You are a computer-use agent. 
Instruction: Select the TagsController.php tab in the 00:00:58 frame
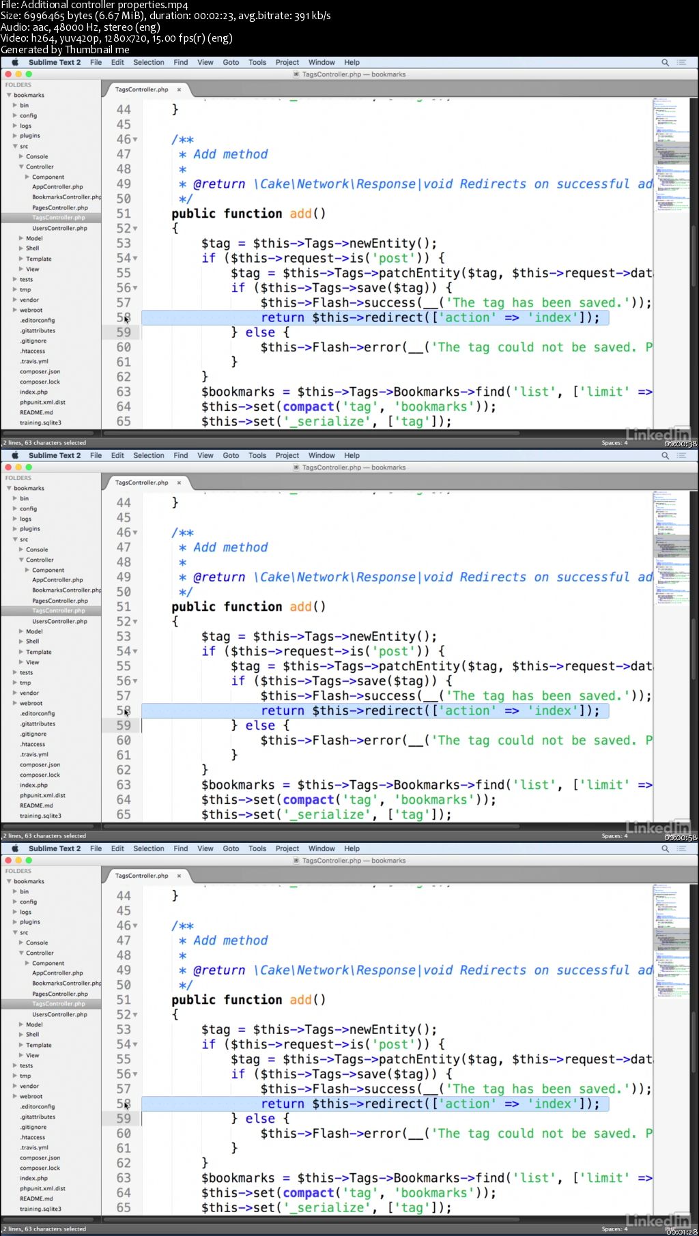point(141,483)
